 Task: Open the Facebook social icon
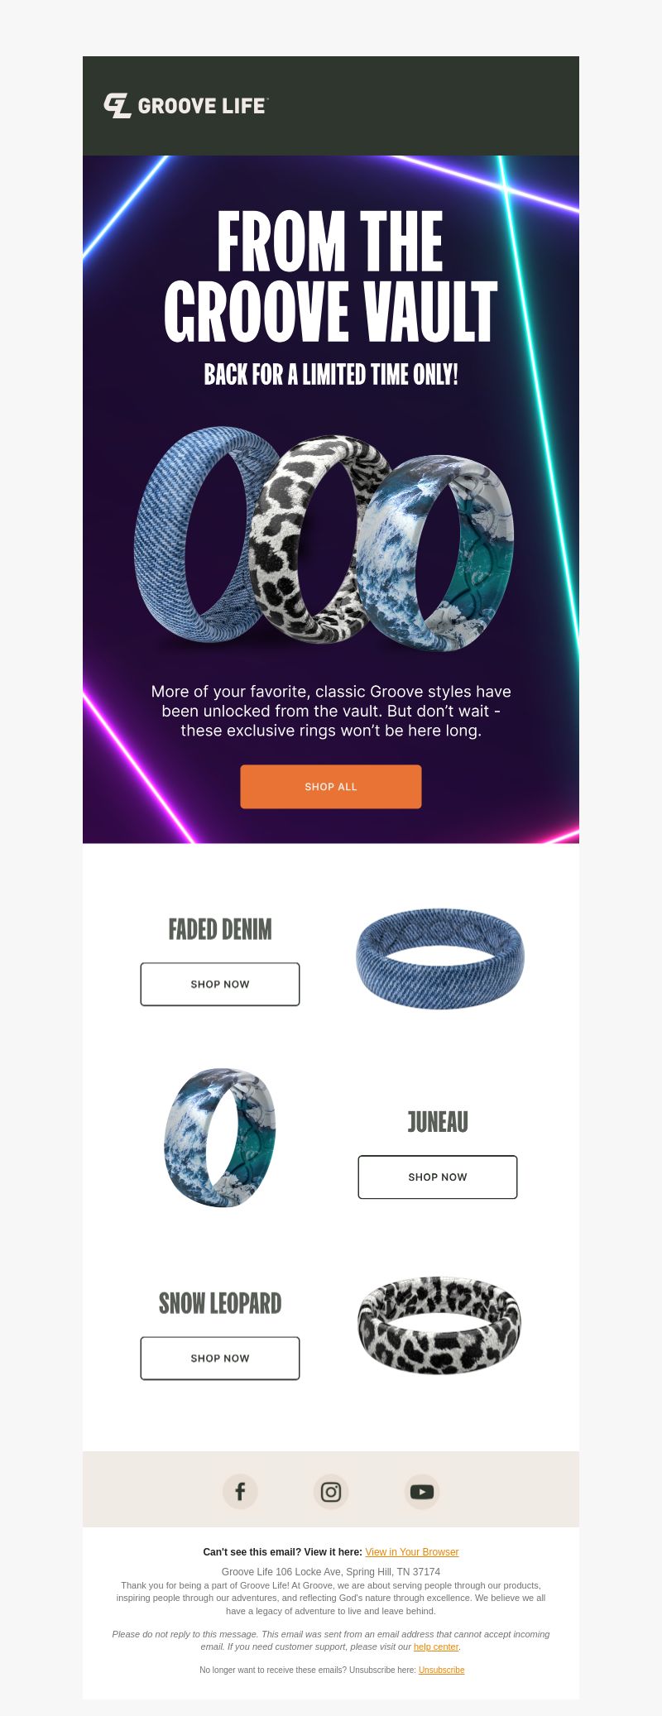pos(240,1492)
